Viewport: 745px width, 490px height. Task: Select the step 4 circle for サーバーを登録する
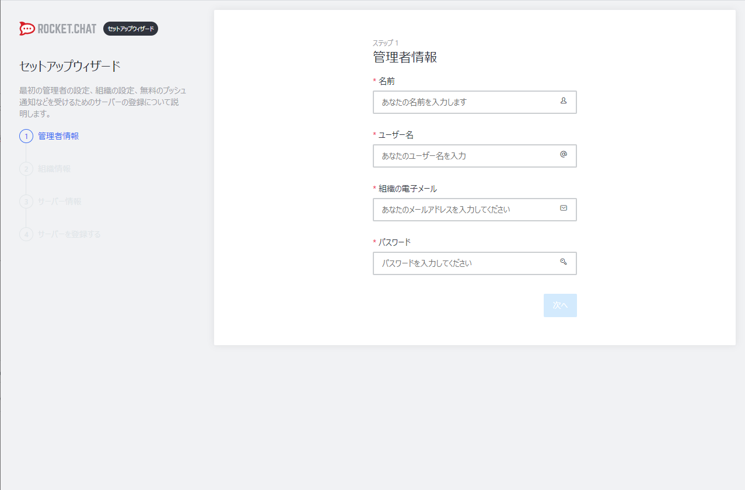click(26, 234)
